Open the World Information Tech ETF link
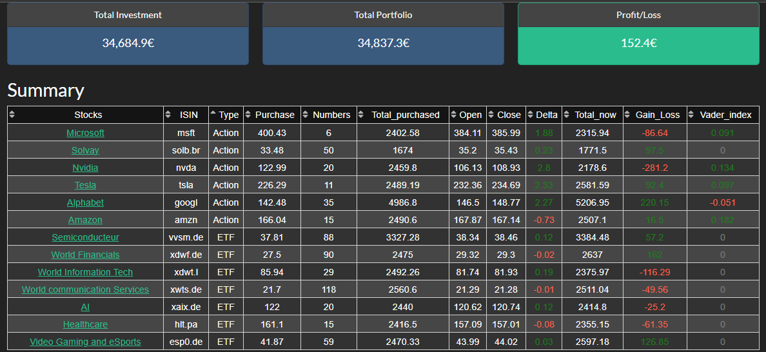The width and height of the screenshot is (766, 352). tap(85, 272)
